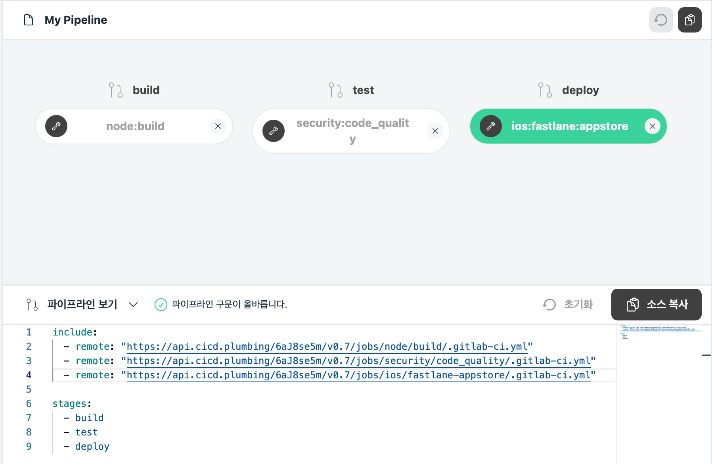Click the 소스 복사 copy source button
This screenshot has width=712, height=464.
tap(656, 305)
